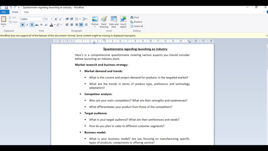The width and height of the screenshot is (268, 151).
Task: Apply superscript formatting
Action: click(x=46, y=25)
